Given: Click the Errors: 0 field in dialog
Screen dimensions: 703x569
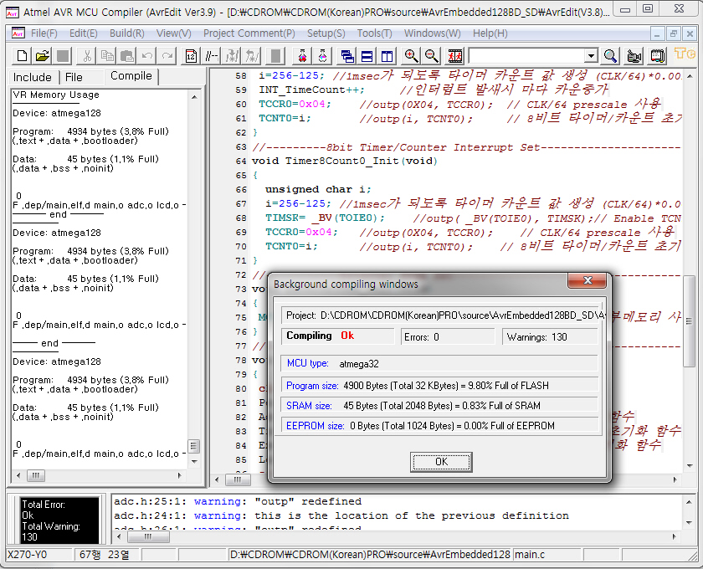Looking at the screenshot, I should tap(448, 336).
